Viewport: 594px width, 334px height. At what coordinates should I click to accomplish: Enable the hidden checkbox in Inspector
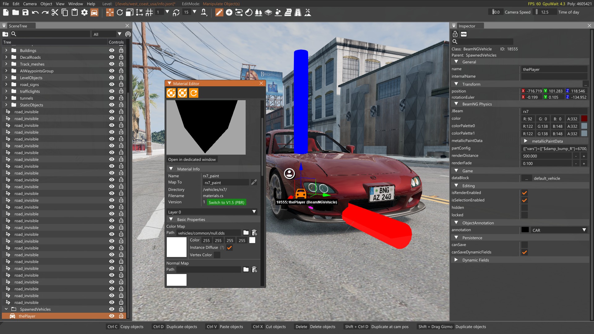[524, 208]
